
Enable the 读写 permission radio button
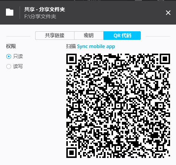click(x=9, y=66)
